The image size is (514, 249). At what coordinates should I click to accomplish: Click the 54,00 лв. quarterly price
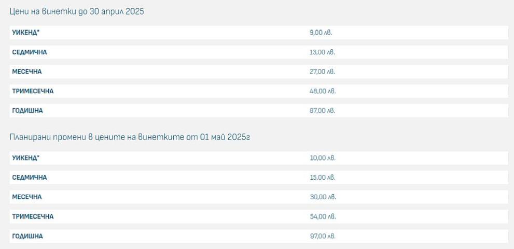(323, 216)
